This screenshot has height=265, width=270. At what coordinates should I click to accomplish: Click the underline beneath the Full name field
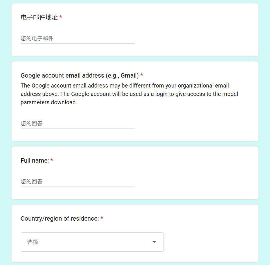click(78, 186)
